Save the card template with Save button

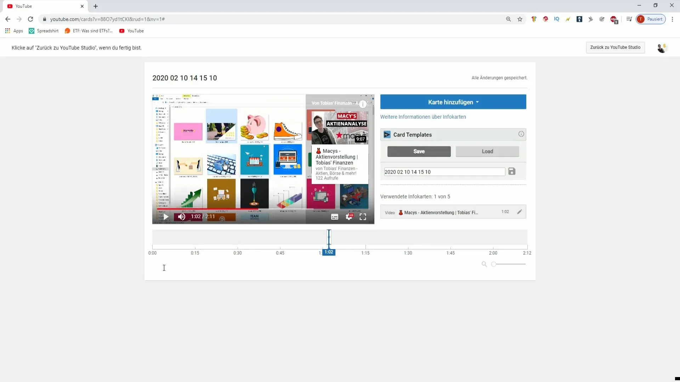pos(419,151)
